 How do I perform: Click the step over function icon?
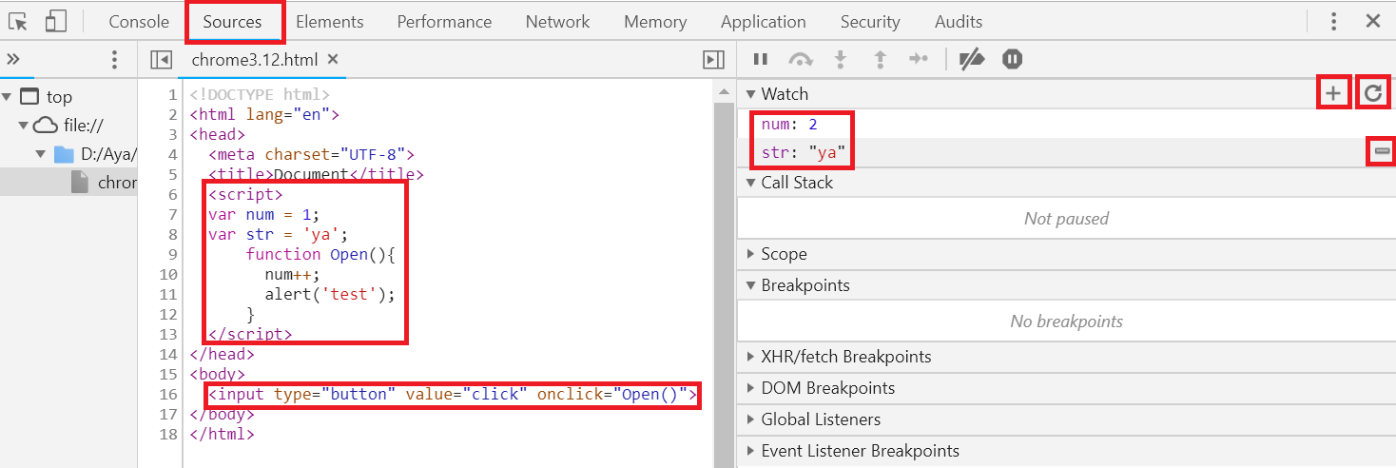pos(801,60)
